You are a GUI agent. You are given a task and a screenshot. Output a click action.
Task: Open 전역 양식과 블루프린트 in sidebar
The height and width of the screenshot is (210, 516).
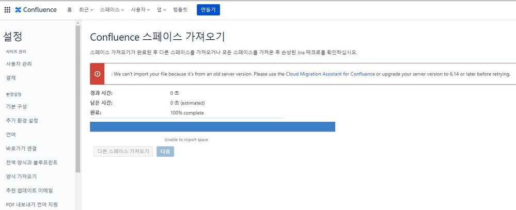pyautogui.click(x=32, y=163)
